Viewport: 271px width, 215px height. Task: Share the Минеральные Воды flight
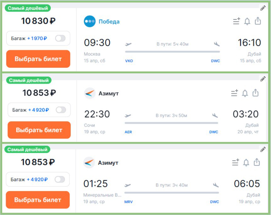point(257,162)
